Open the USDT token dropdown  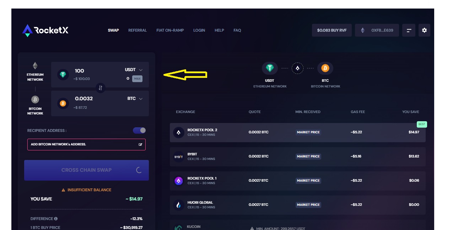coord(134,70)
